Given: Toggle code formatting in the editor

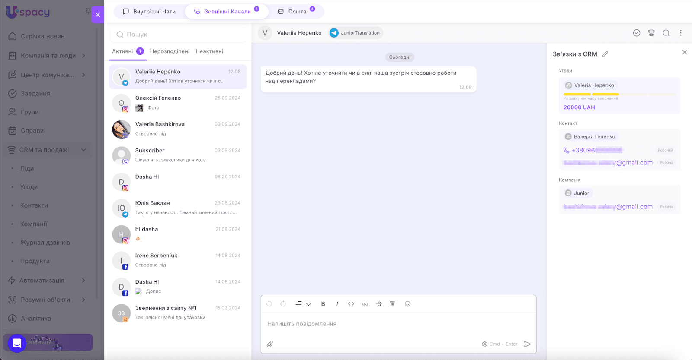Looking at the screenshot, I should [x=351, y=304].
